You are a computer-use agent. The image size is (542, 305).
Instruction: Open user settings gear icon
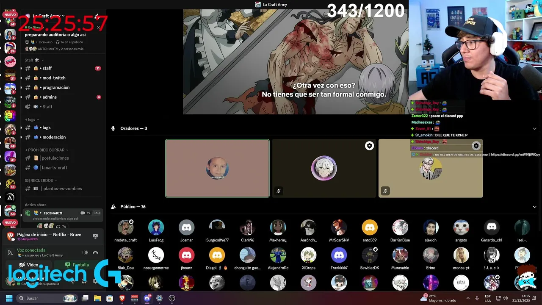click(95, 281)
